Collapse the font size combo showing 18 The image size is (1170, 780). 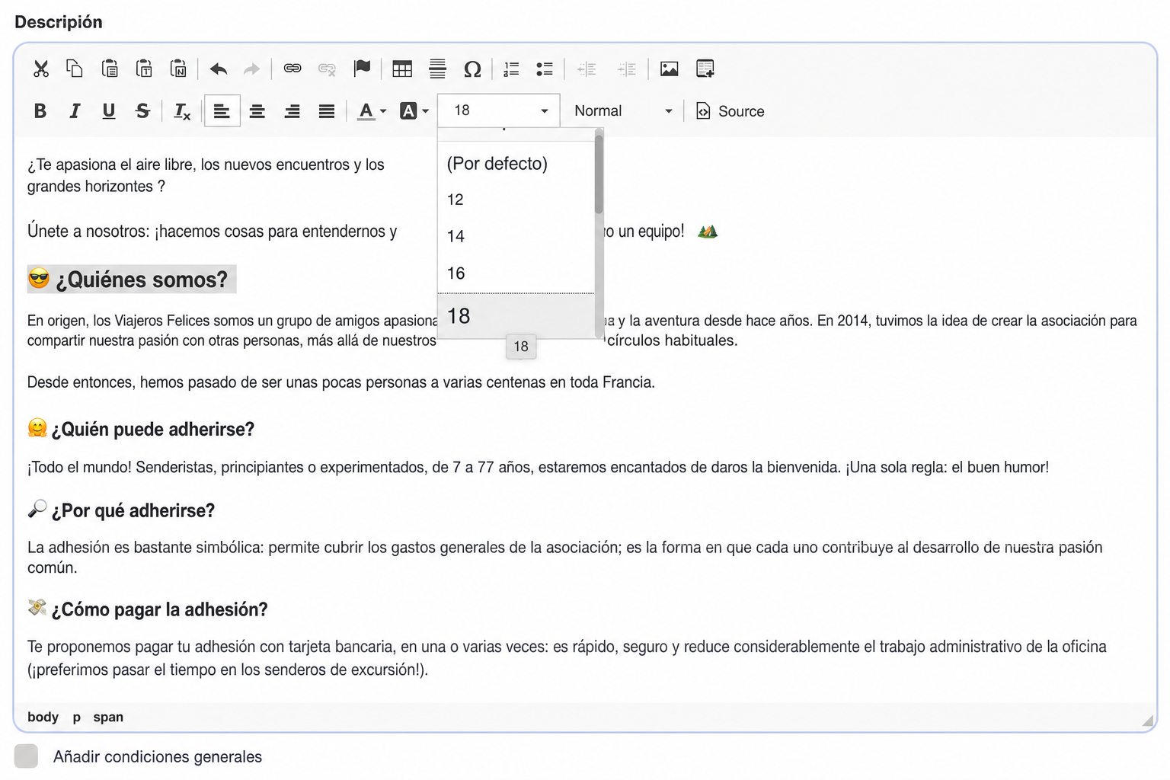click(499, 110)
